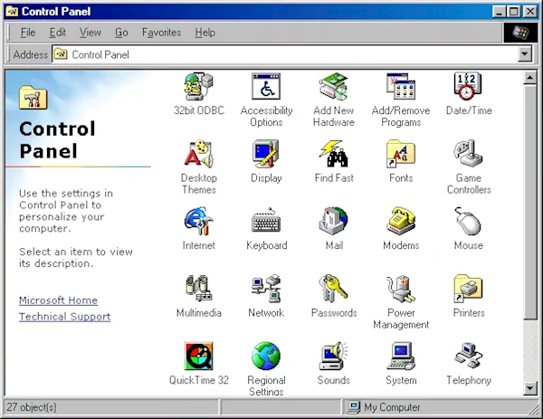Open the Game Controllers icon
Screen dimensions: 543x419
(468, 155)
